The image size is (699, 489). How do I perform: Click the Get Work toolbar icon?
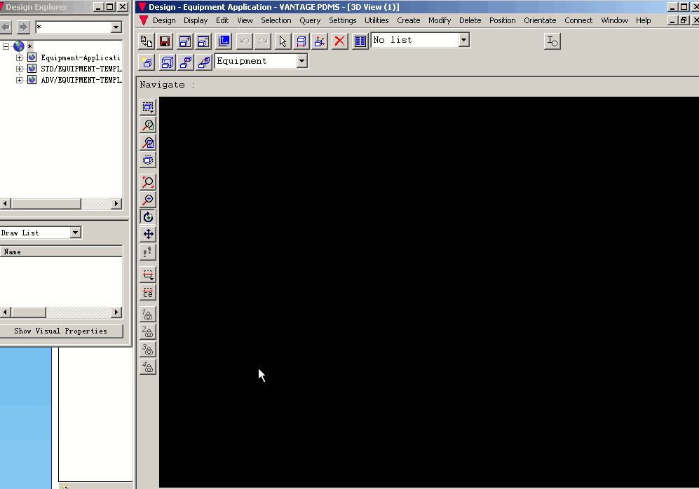point(147,41)
